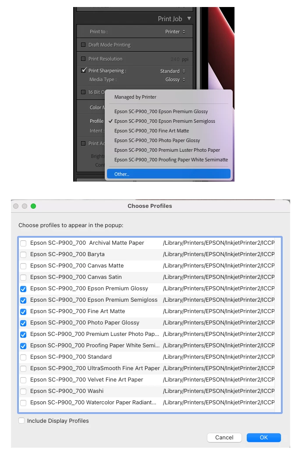Enable Draft Mode Printing checkbox
The image size is (302, 453).
83,45
